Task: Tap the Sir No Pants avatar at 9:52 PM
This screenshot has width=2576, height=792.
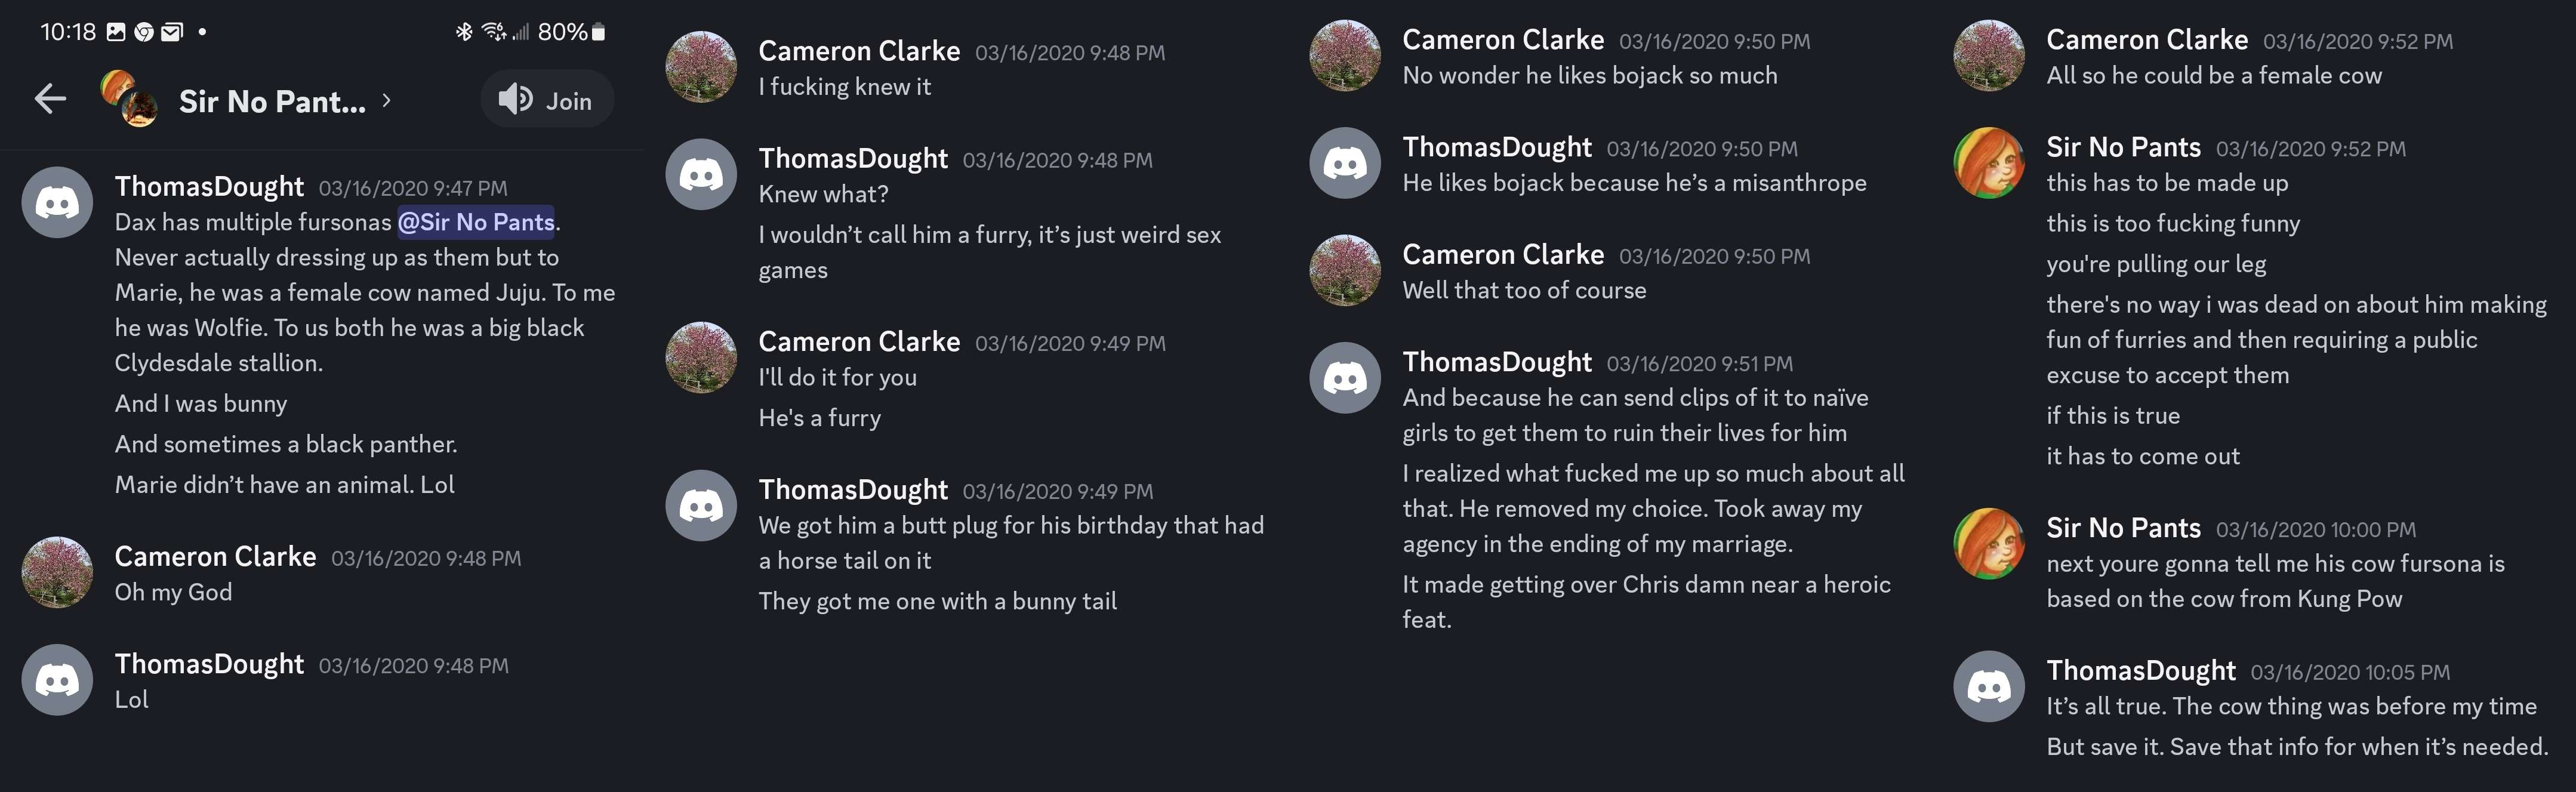Action: click(1989, 163)
